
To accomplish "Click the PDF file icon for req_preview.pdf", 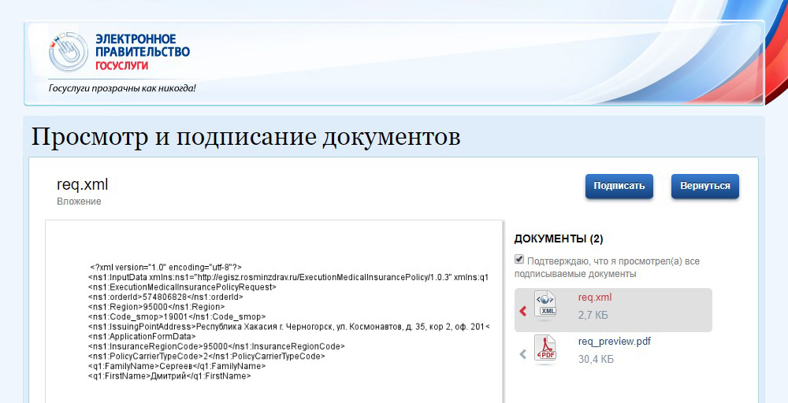I will [547, 349].
